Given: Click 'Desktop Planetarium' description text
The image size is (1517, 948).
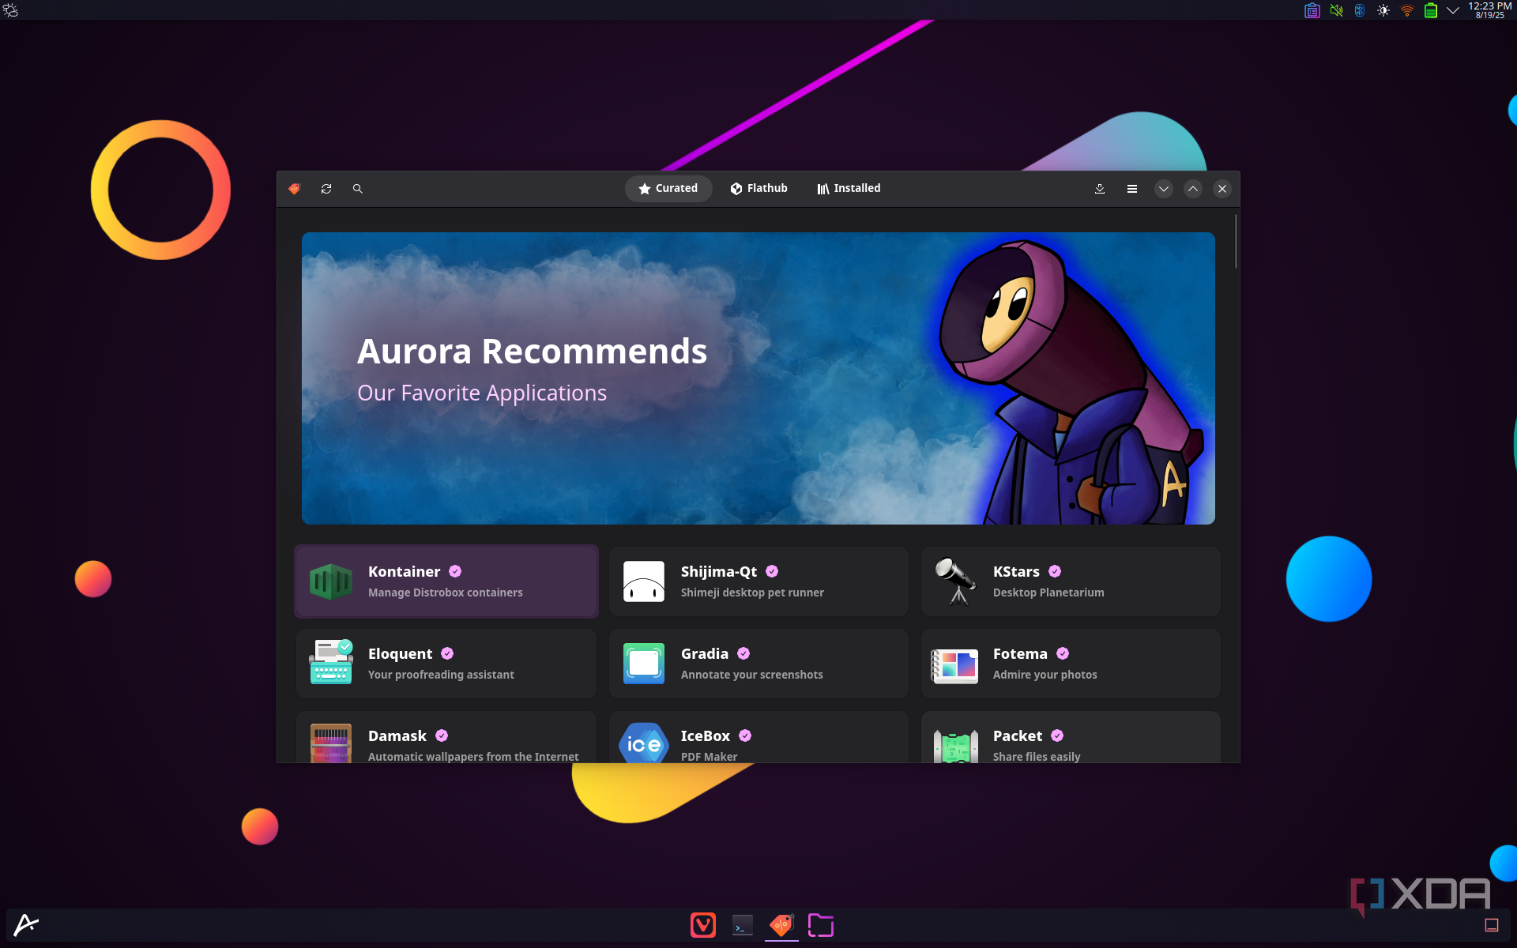Looking at the screenshot, I should tap(1048, 592).
